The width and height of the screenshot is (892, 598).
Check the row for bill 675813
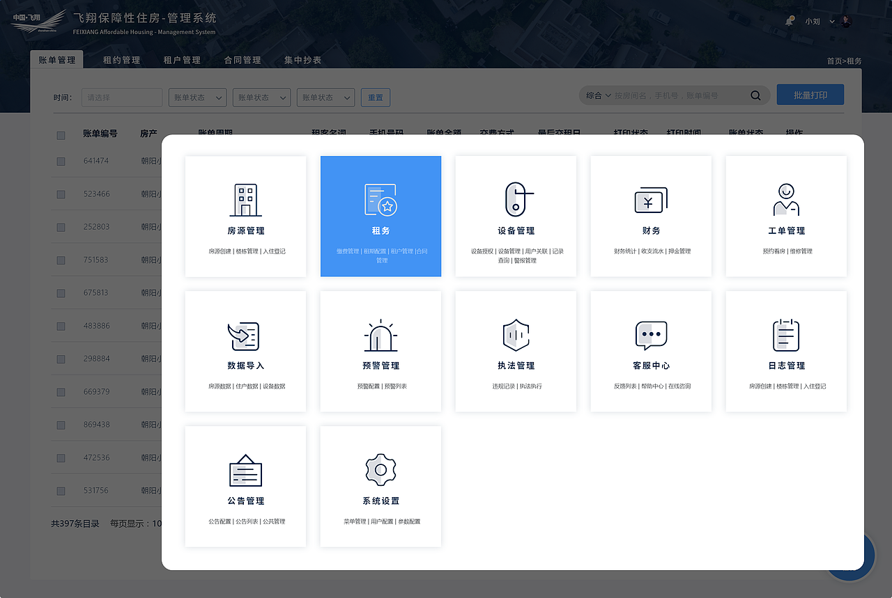[x=61, y=293]
